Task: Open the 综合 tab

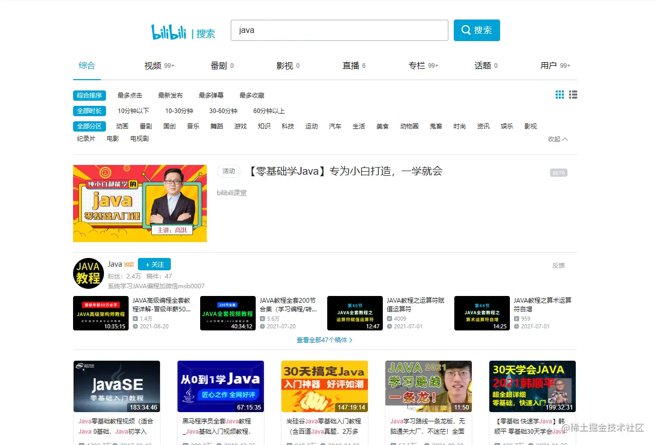Action: [x=87, y=66]
